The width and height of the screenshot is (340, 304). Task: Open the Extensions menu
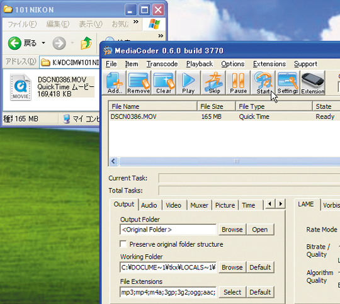click(269, 64)
